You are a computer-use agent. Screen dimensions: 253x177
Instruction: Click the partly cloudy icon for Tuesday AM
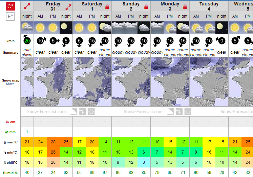196,28
